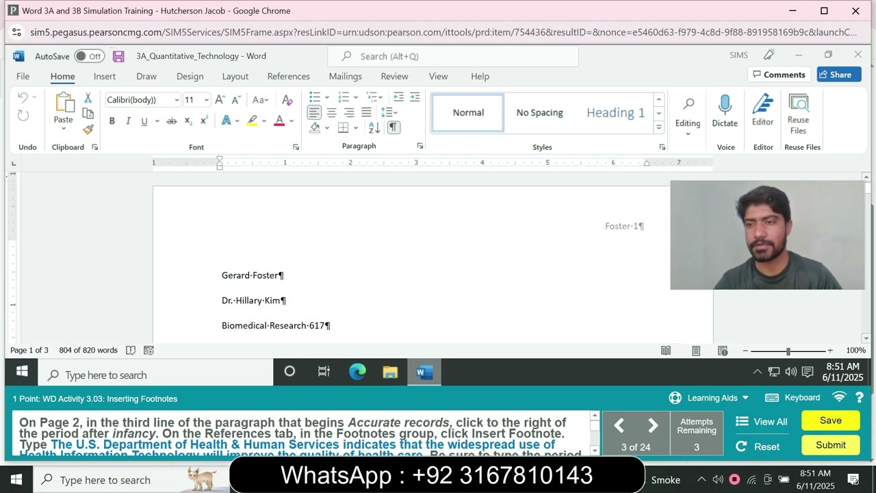Click the Save floppy disk icon

(118, 56)
